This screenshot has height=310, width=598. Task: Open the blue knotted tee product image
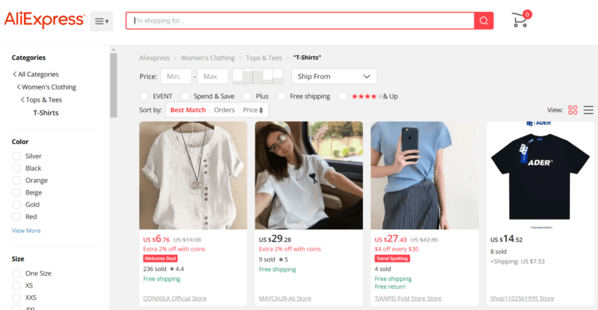(424, 175)
